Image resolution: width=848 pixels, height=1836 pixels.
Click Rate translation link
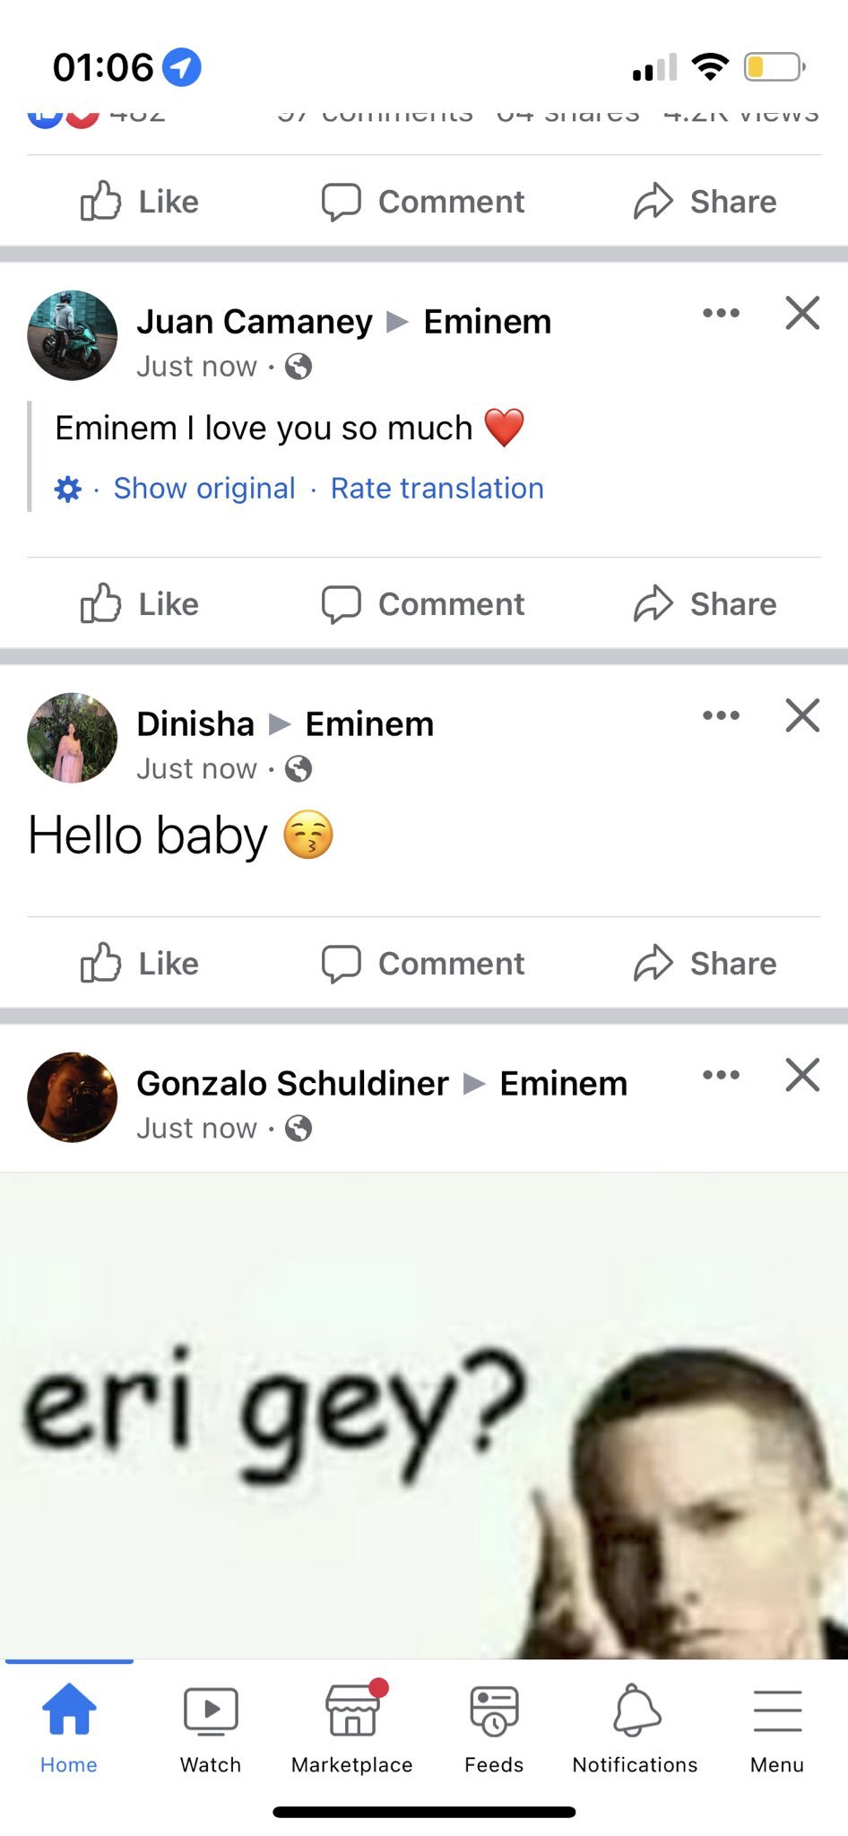click(x=437, y=489)
